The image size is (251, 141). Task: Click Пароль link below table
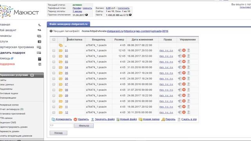pos(170,119)
